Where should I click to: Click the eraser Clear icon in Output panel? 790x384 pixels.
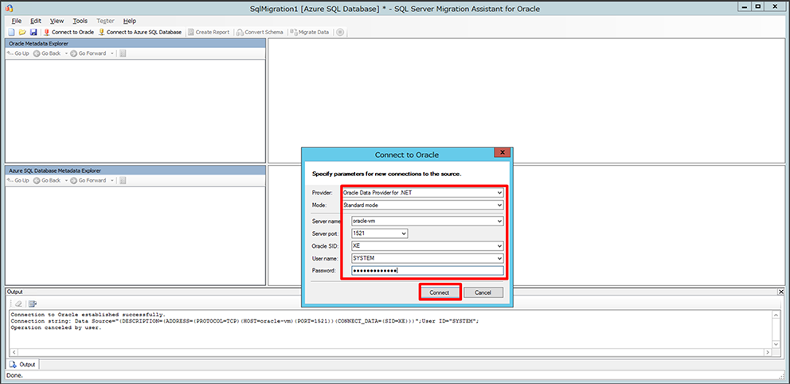click(x=18, y=304)
